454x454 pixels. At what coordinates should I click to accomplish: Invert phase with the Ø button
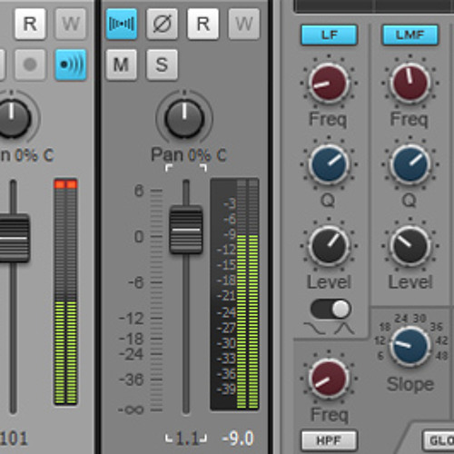tap(163, 25)
